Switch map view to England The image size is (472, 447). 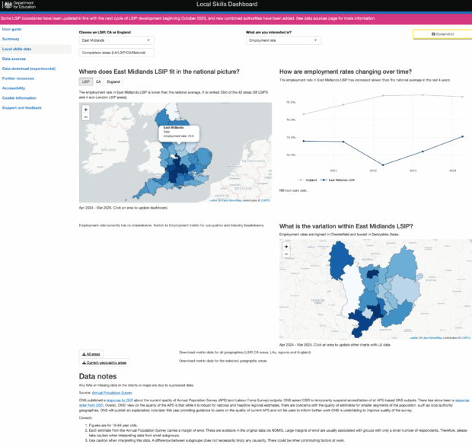113,81
